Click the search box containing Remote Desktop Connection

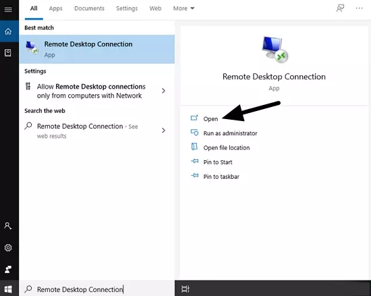97,289
